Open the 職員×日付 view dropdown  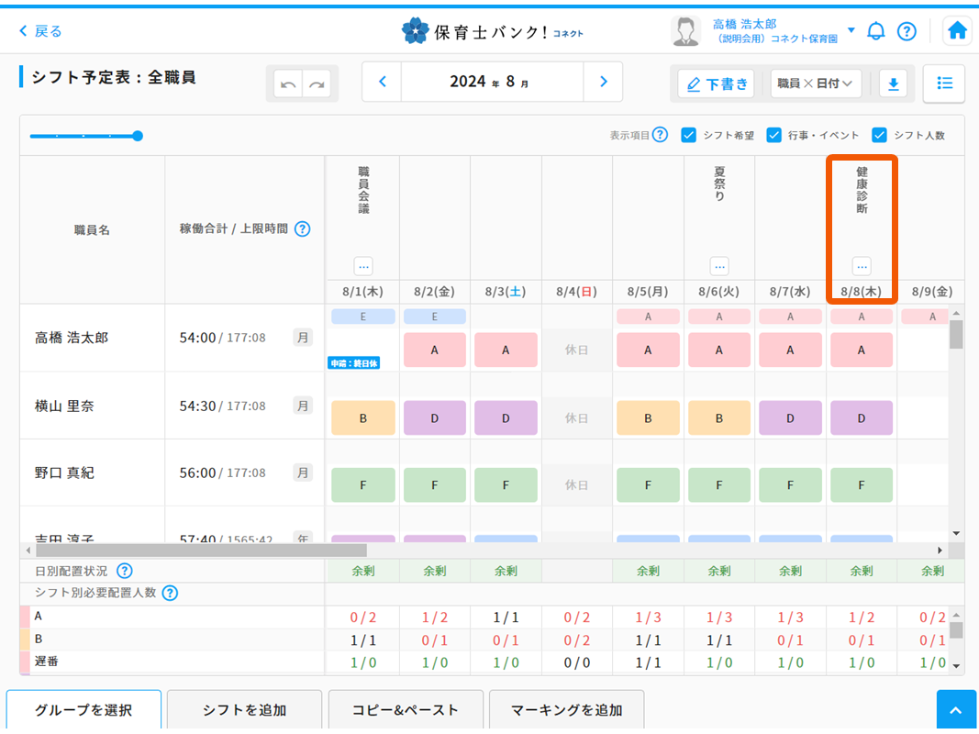click(x=816, y=83)
